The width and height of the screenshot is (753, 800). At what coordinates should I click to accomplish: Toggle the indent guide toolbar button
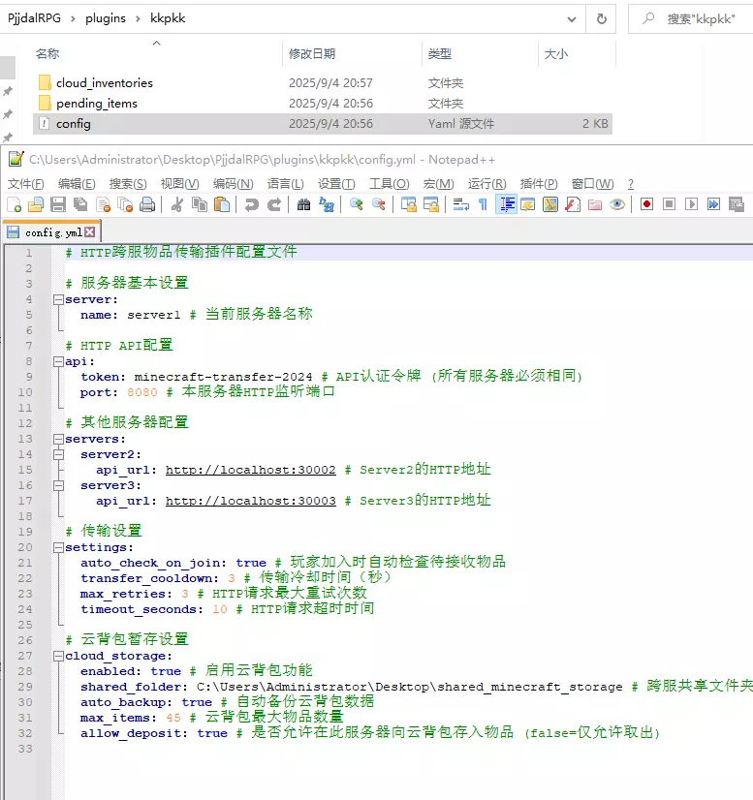[507, 204]
